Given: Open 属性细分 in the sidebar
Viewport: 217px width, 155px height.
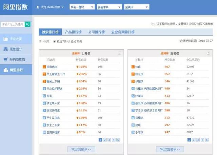Looking at the screenshot, I should point(16,49).
